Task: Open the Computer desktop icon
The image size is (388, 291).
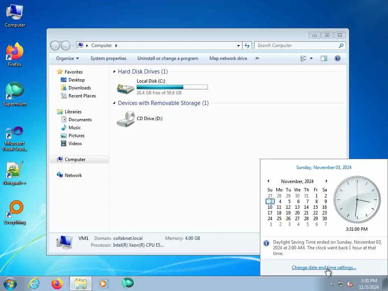Action: (x=15, y=16)
